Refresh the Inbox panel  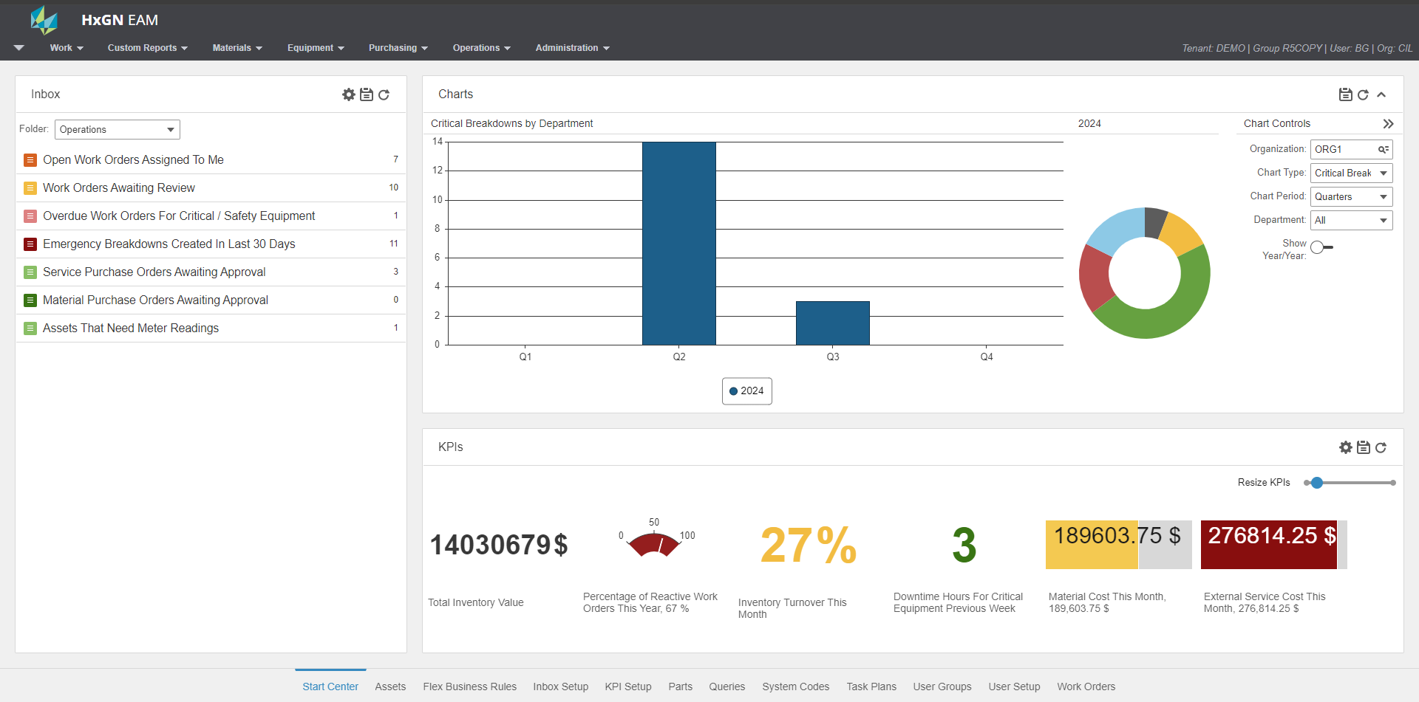pyautogui.click(x=384, y=94)
